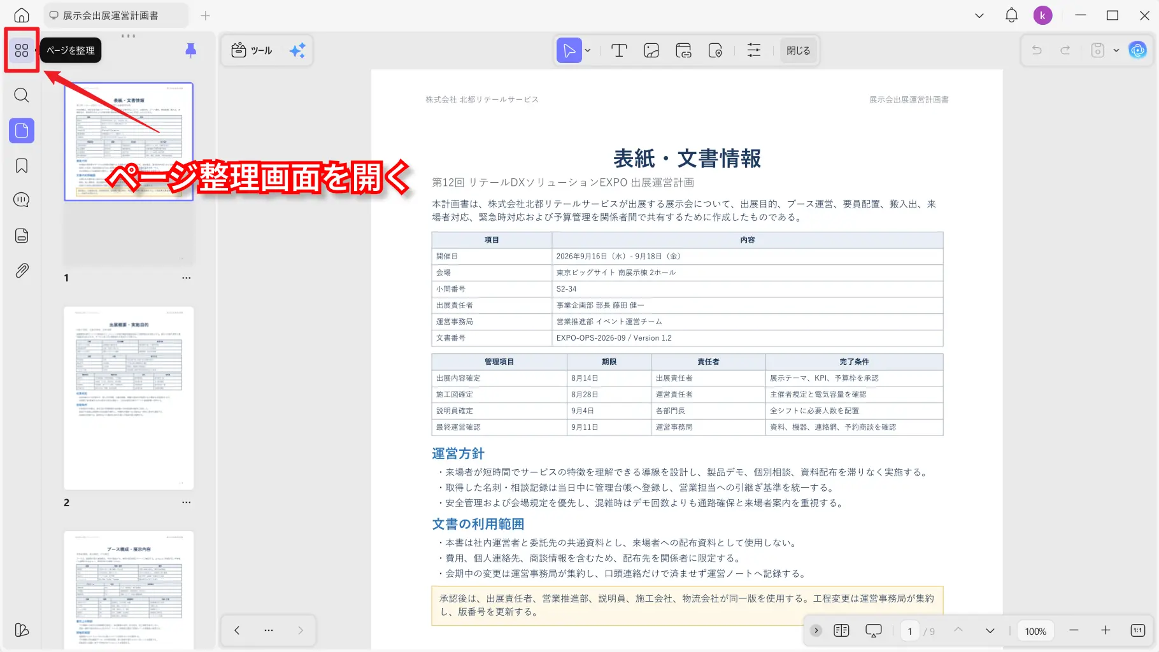Open the notifications bell
The width and height of the screenshot is (1159, 652).
tap(1011, 15)
